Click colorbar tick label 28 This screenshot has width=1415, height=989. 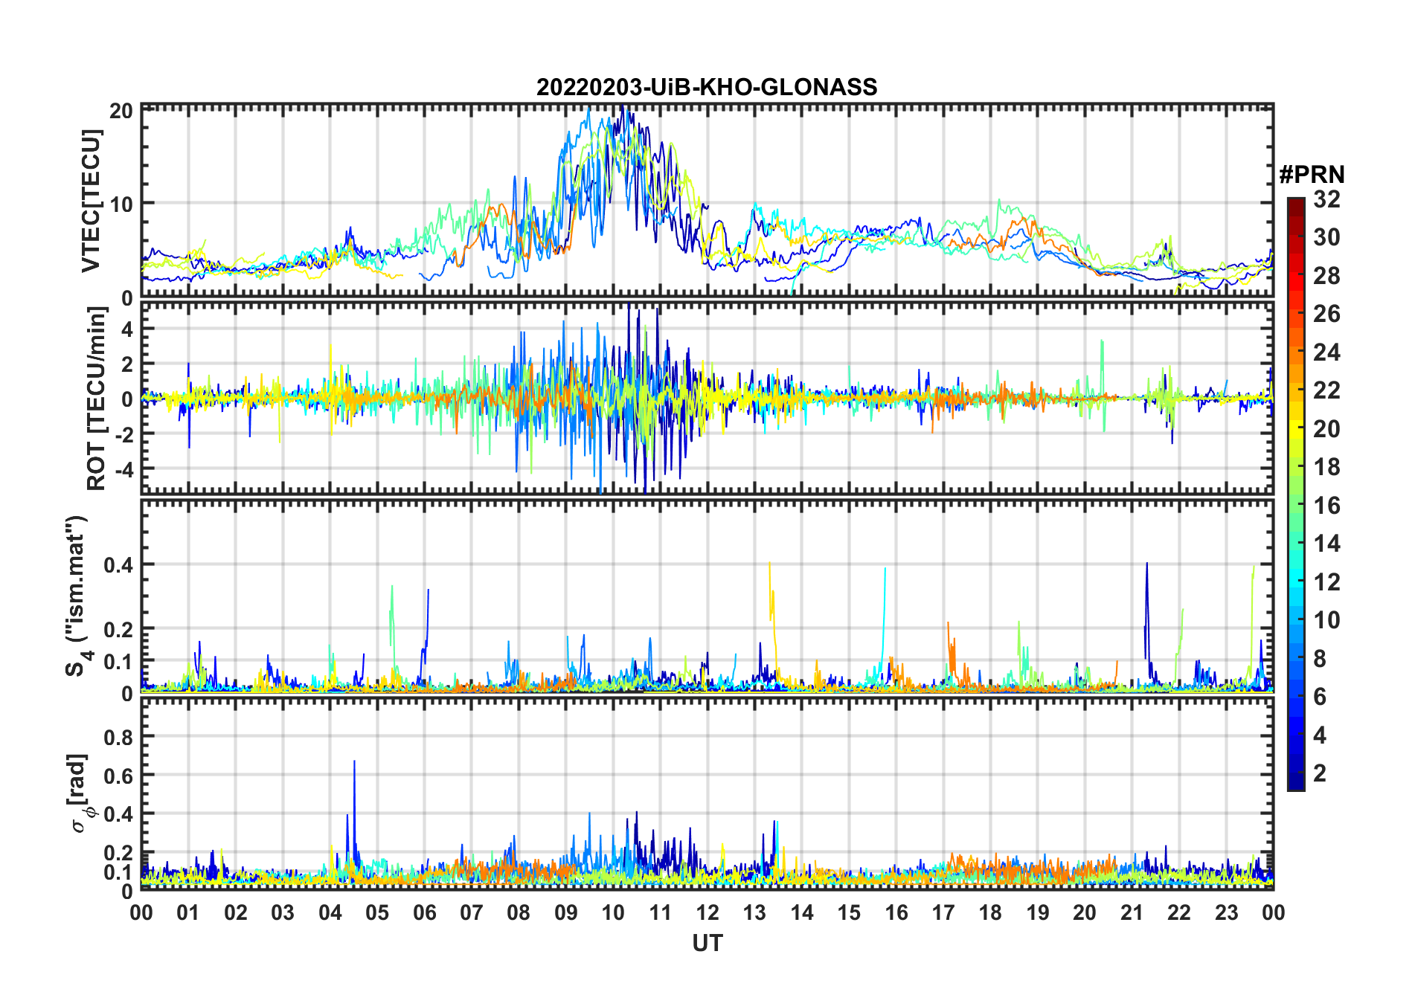click(x=1326, y=276)
